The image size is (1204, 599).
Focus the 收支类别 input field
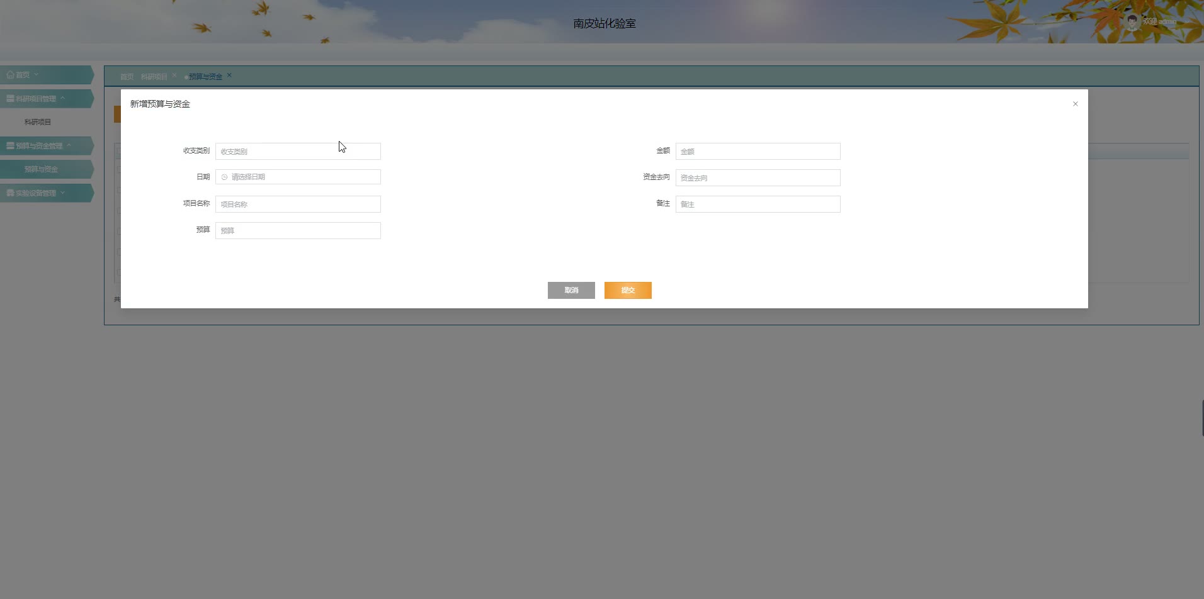[298, 151]
